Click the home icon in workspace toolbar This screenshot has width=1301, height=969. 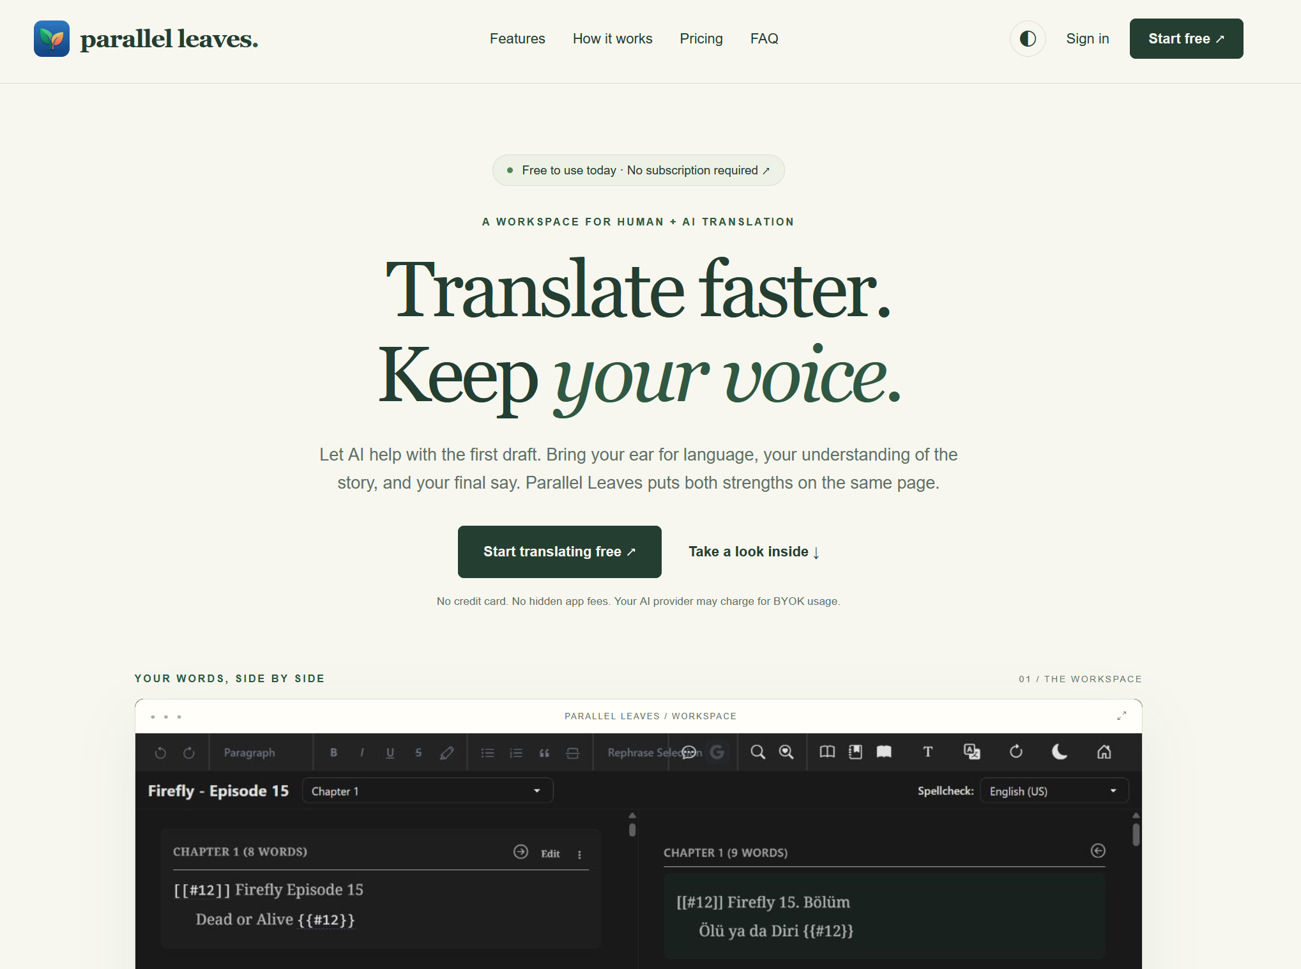1104,752
